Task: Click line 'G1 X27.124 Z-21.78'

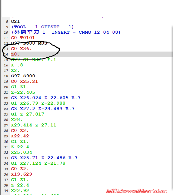Action: 38,163
